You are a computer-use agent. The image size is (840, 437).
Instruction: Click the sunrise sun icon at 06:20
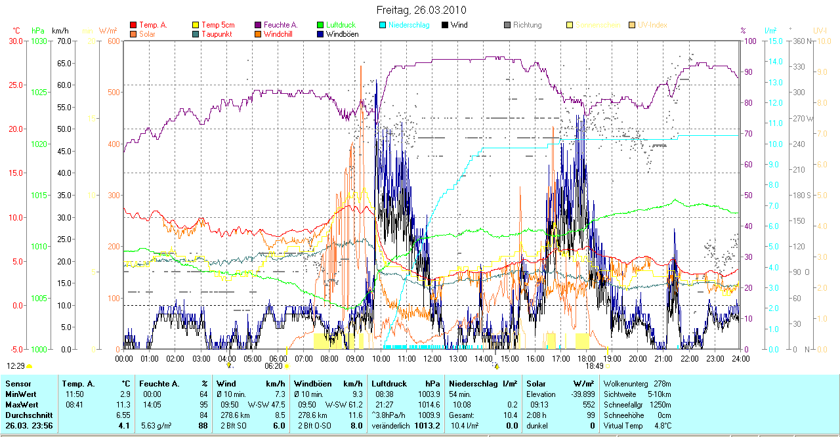[287, 367]
